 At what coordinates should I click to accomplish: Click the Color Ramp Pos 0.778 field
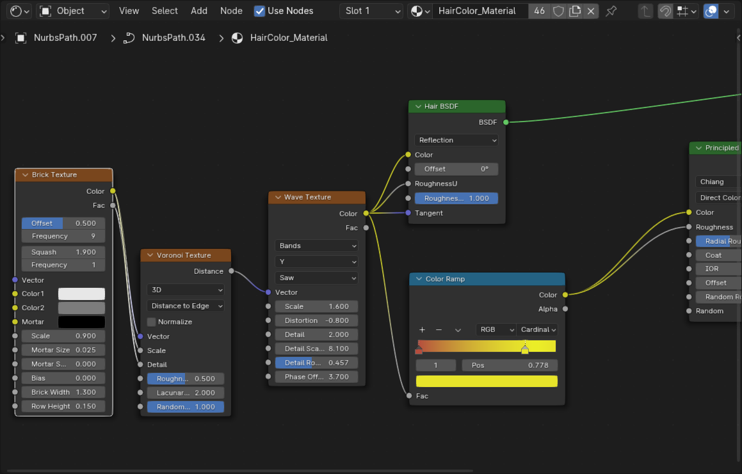[509, 365]
